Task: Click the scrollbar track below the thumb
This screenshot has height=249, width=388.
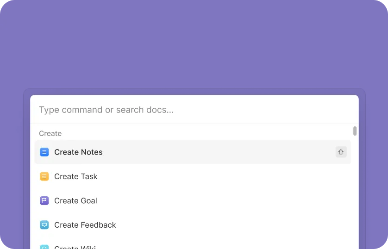Action: (x=355, y=194)
